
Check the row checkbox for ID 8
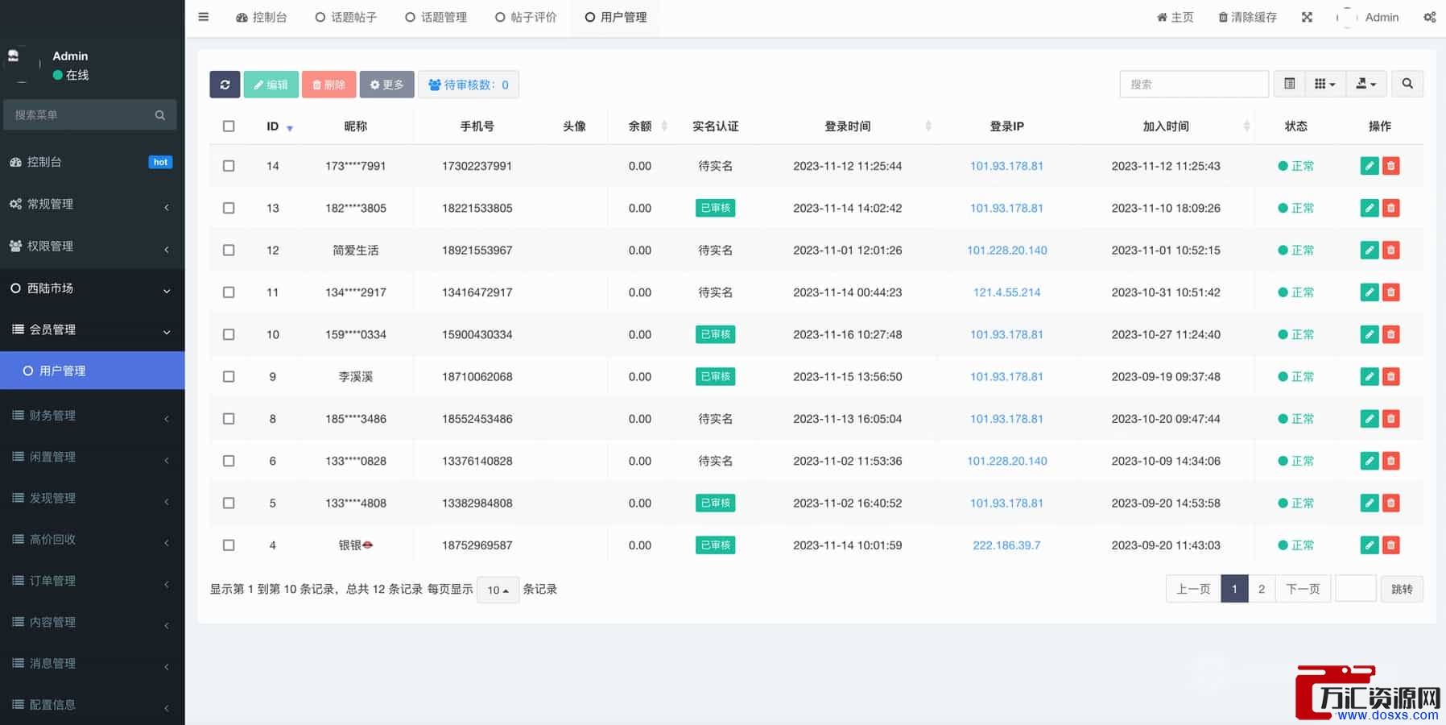(x=229, y=419)
